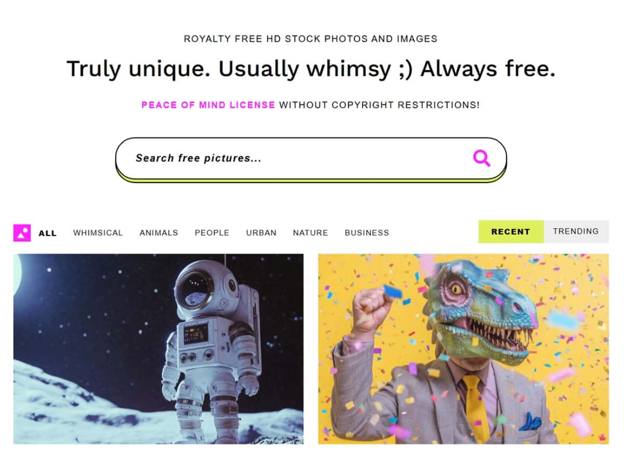624x457 pixels.
Task: Browse the NATURE category
Action: pyautogui.click(x=310, y=233)
